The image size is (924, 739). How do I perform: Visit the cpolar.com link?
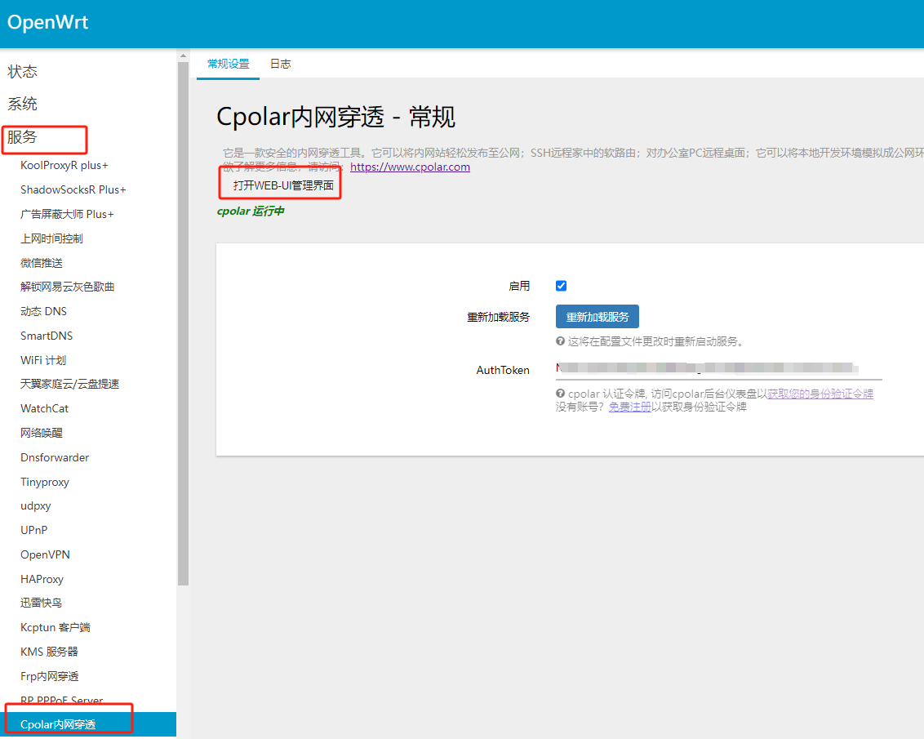coord(410,167)
